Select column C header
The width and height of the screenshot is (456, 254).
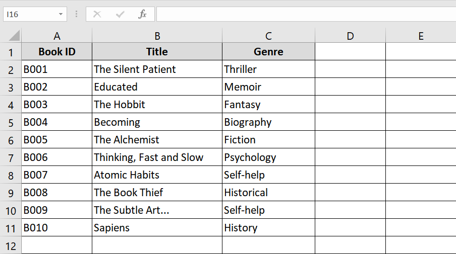click(268, 36)
